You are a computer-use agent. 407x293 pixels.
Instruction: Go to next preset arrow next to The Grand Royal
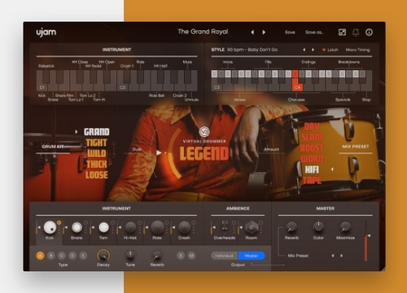(264, 33)
